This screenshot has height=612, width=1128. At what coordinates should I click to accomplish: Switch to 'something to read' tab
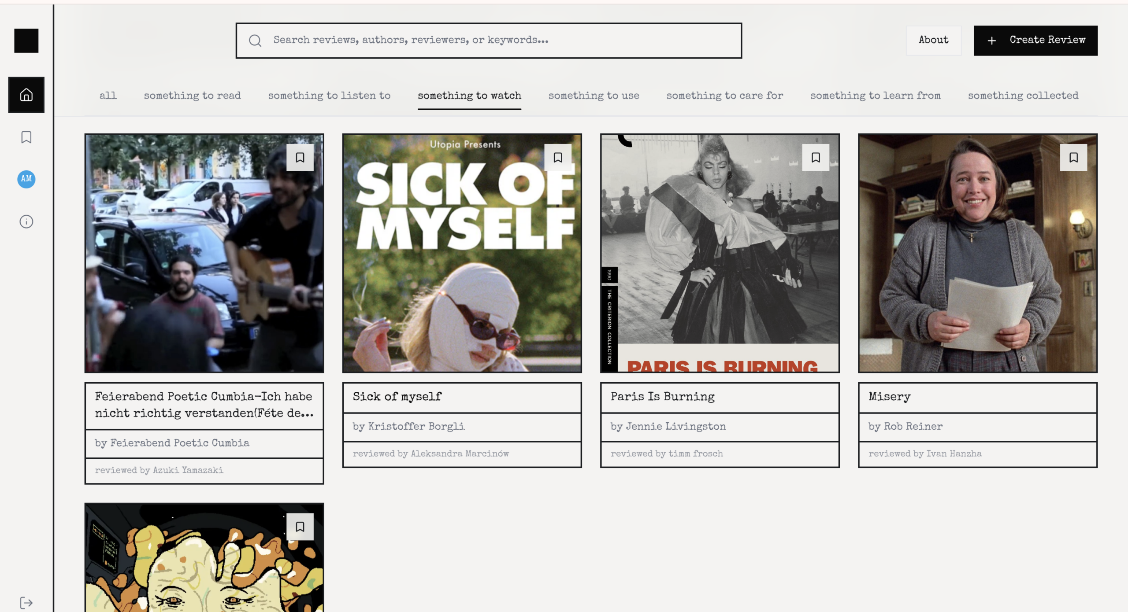(x=193, y=96)
